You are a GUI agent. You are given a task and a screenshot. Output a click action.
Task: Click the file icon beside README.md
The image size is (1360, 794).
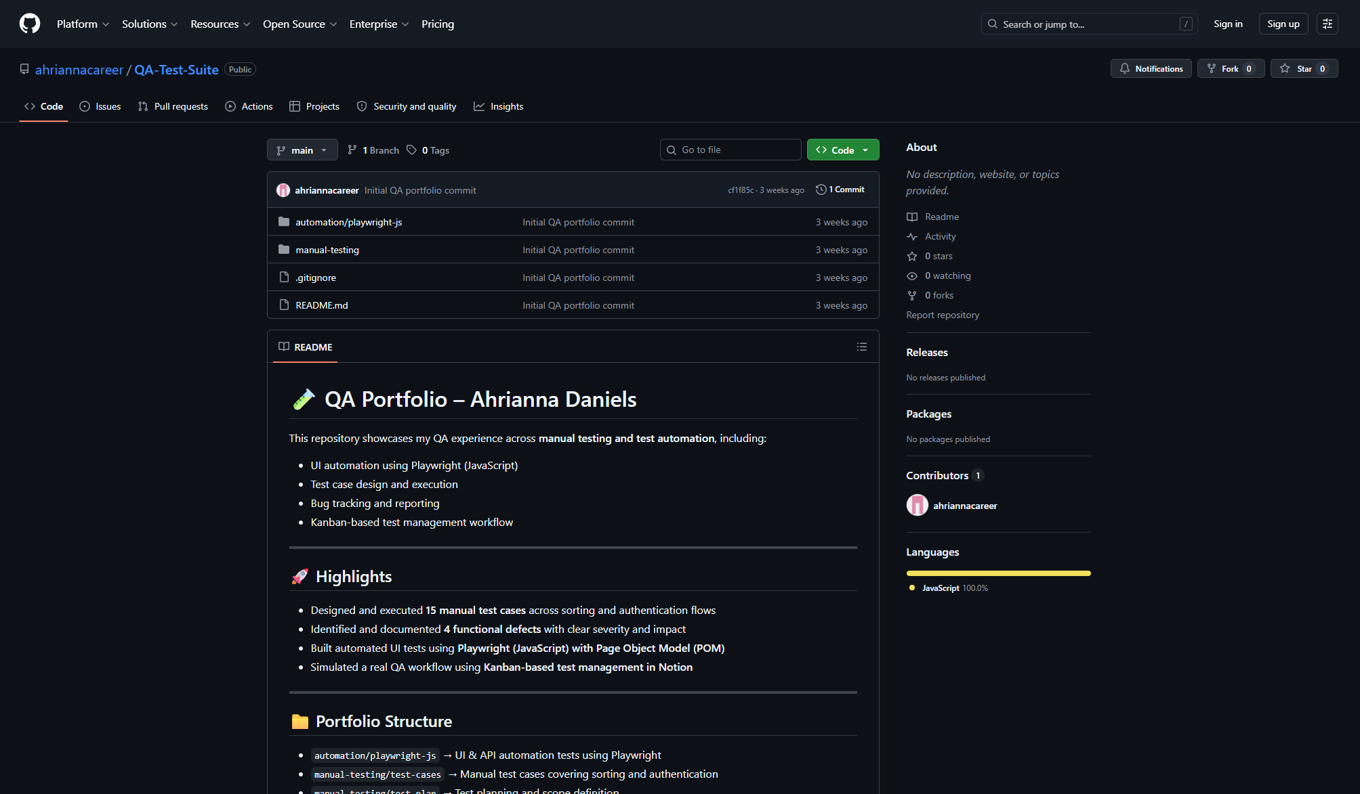click(284, 305)
